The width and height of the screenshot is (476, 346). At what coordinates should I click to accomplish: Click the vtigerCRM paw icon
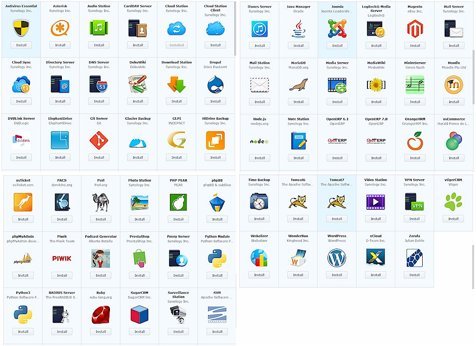coord(454,202)
